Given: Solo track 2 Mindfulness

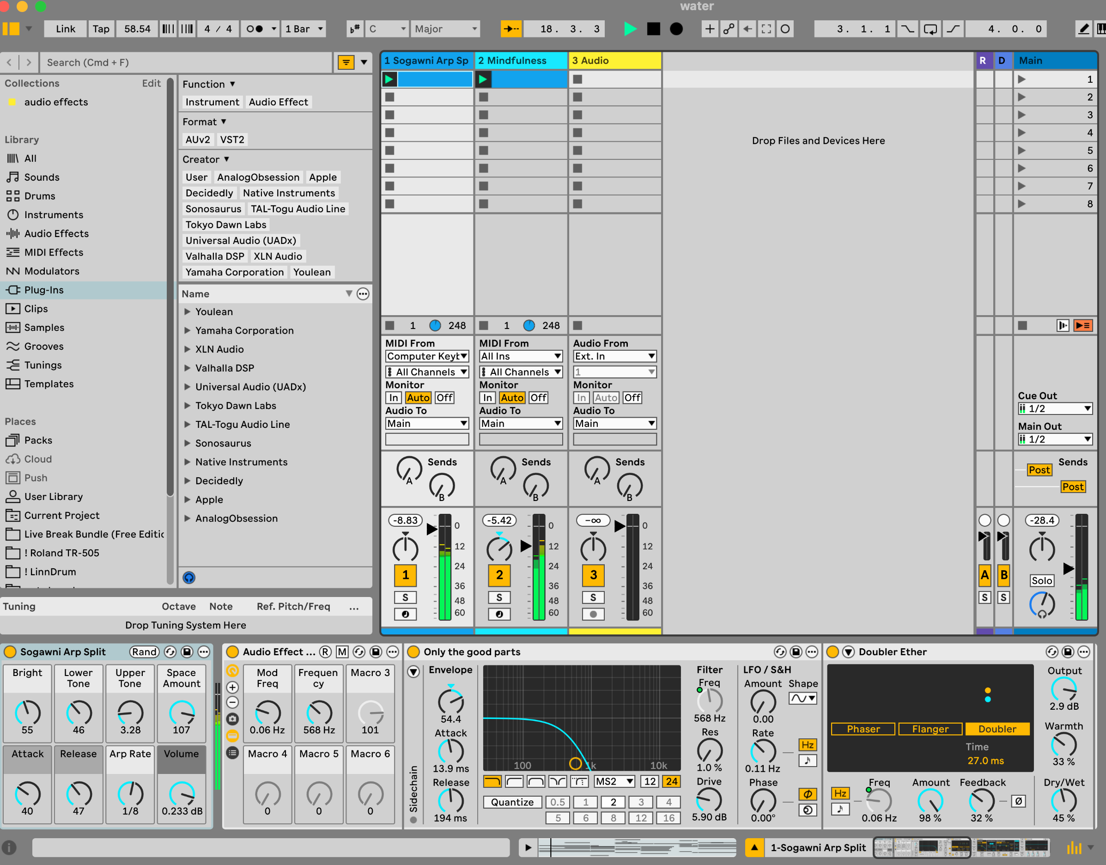Looking at the screenshot, I should [x=499, y=597].
